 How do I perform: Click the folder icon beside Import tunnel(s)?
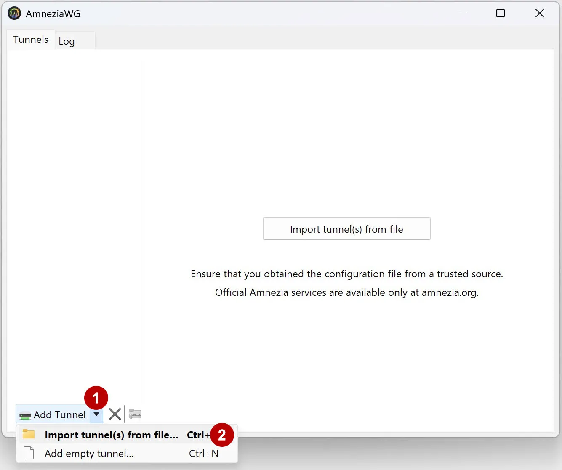[28, 434]
